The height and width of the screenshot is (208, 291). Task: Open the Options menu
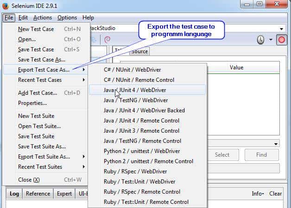point(67,18)
